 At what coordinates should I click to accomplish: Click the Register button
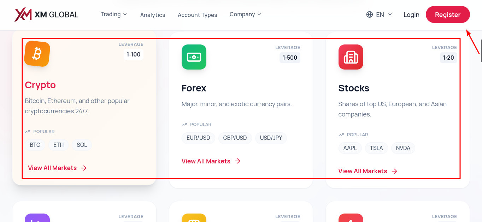pyautogui.click(x=448, y=14)
